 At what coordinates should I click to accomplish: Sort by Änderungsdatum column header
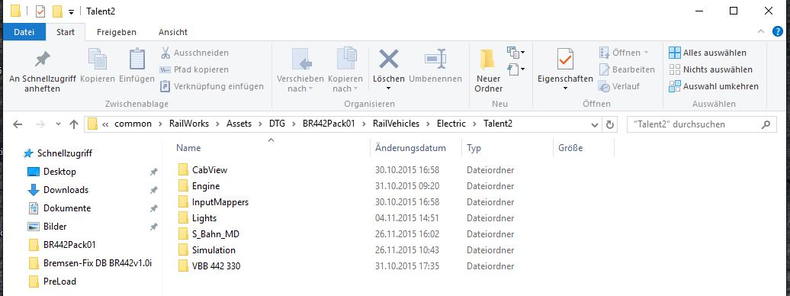pos(410,148)
